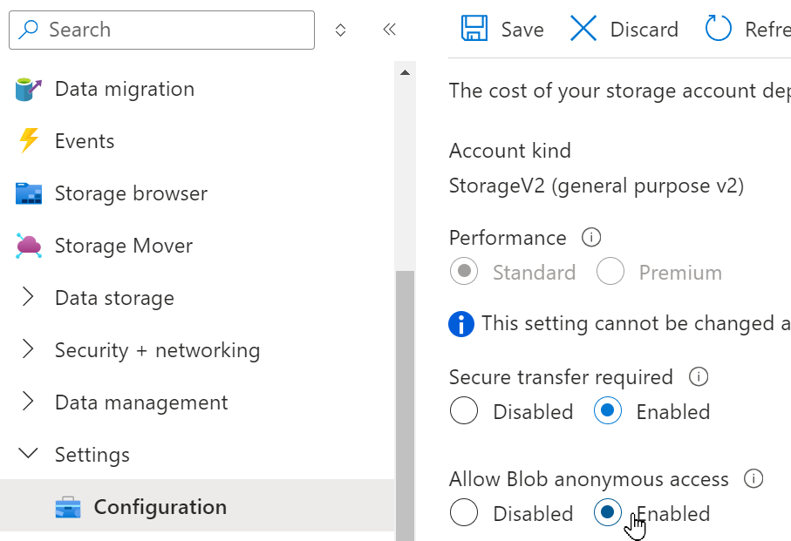Click the Storage Mover cloud icon

click(28, 245)
